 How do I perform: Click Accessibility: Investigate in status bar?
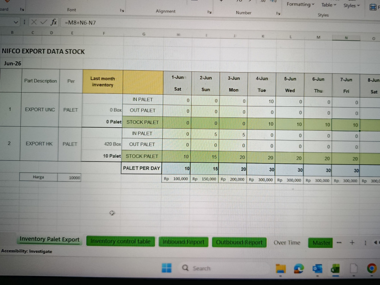click(27, 251)
